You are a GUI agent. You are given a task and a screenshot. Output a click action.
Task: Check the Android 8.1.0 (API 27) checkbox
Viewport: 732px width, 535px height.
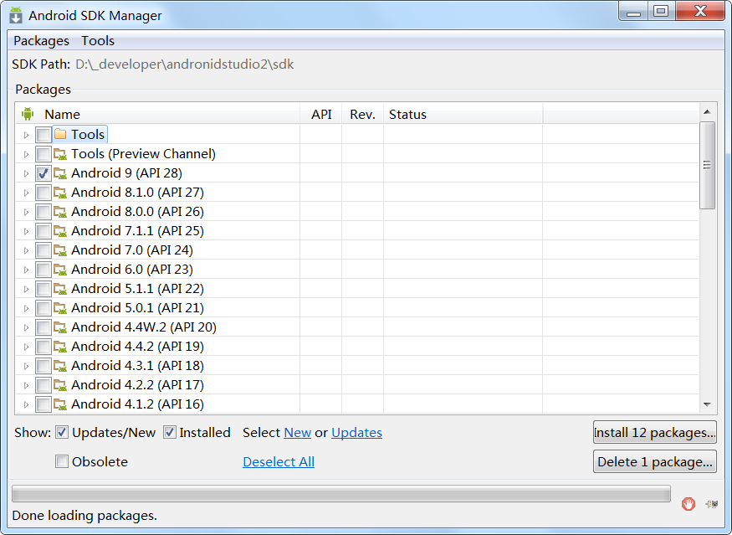pyautogui.click(x=43, y=193)
